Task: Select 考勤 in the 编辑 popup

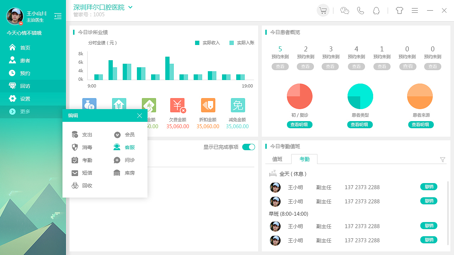Action: 82,160
